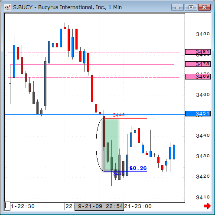Click the window title S.BUCY Bucyrus International text
Viewport: 215px width, 215px height.
pyautogui.click(x=67, y=7)
